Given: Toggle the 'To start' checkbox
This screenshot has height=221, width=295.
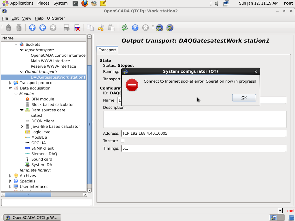Looking at the screenshot, I should coord(122,141).
